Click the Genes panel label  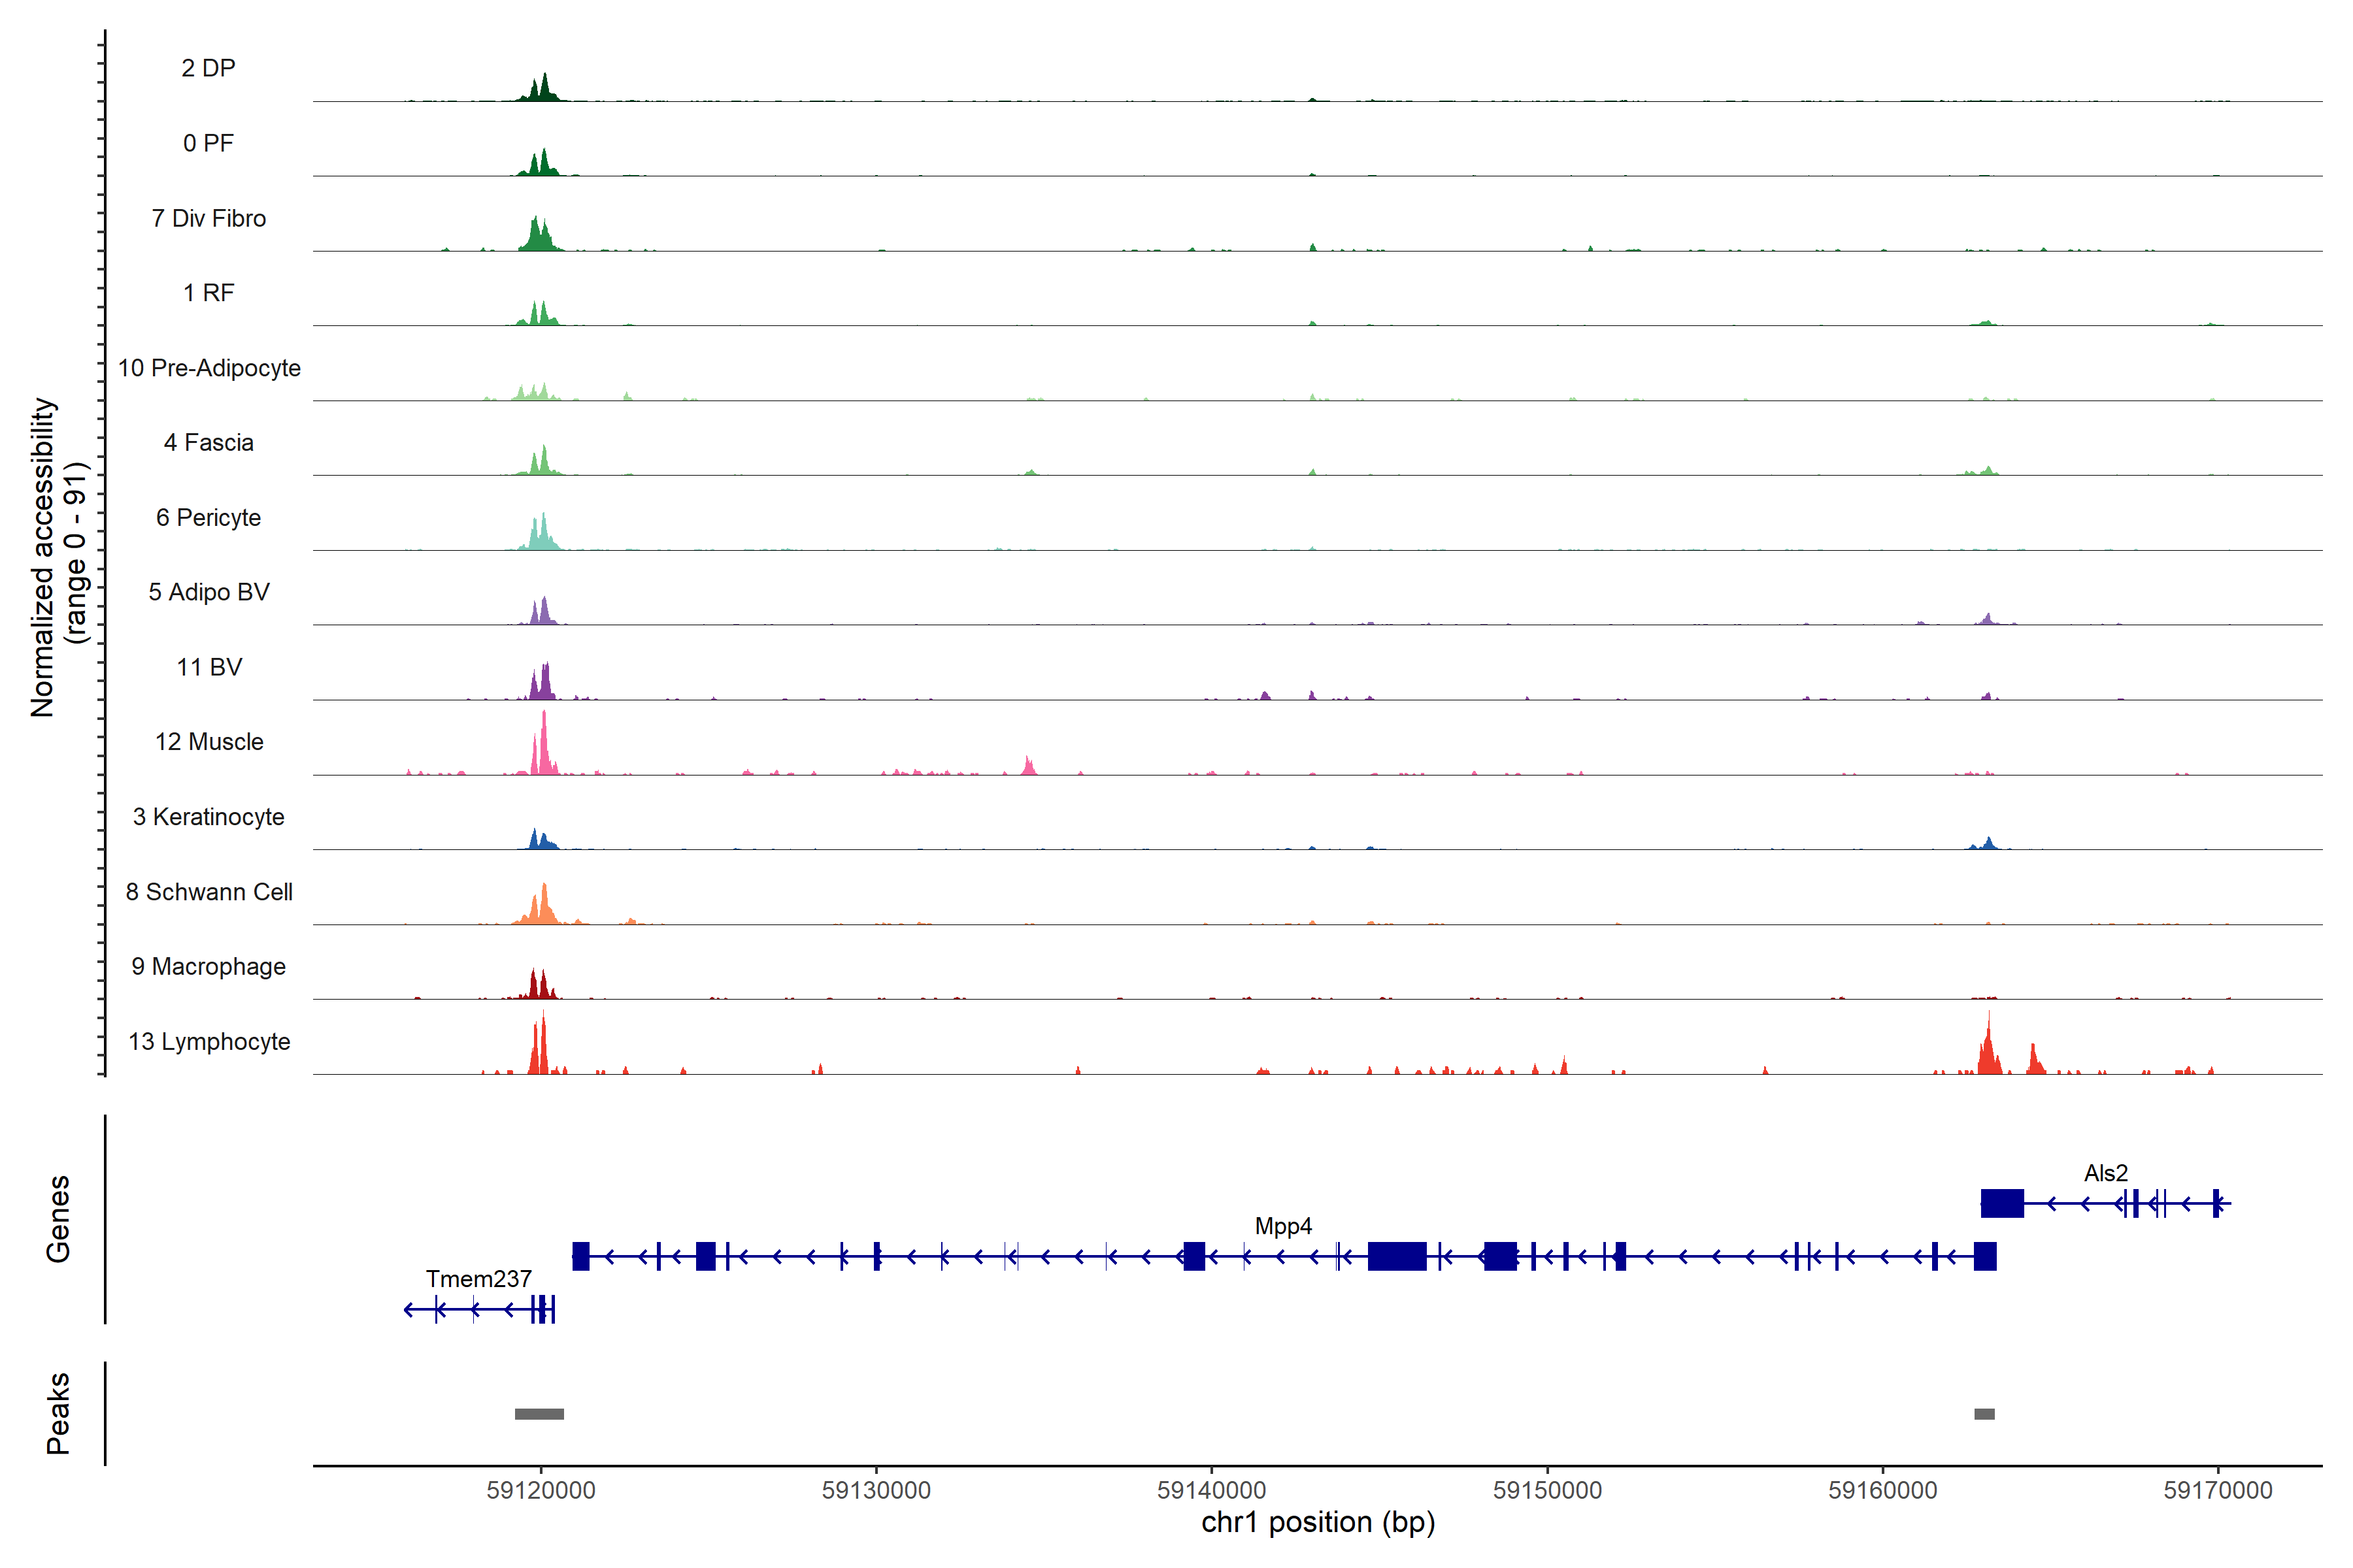click(58, 1218)
